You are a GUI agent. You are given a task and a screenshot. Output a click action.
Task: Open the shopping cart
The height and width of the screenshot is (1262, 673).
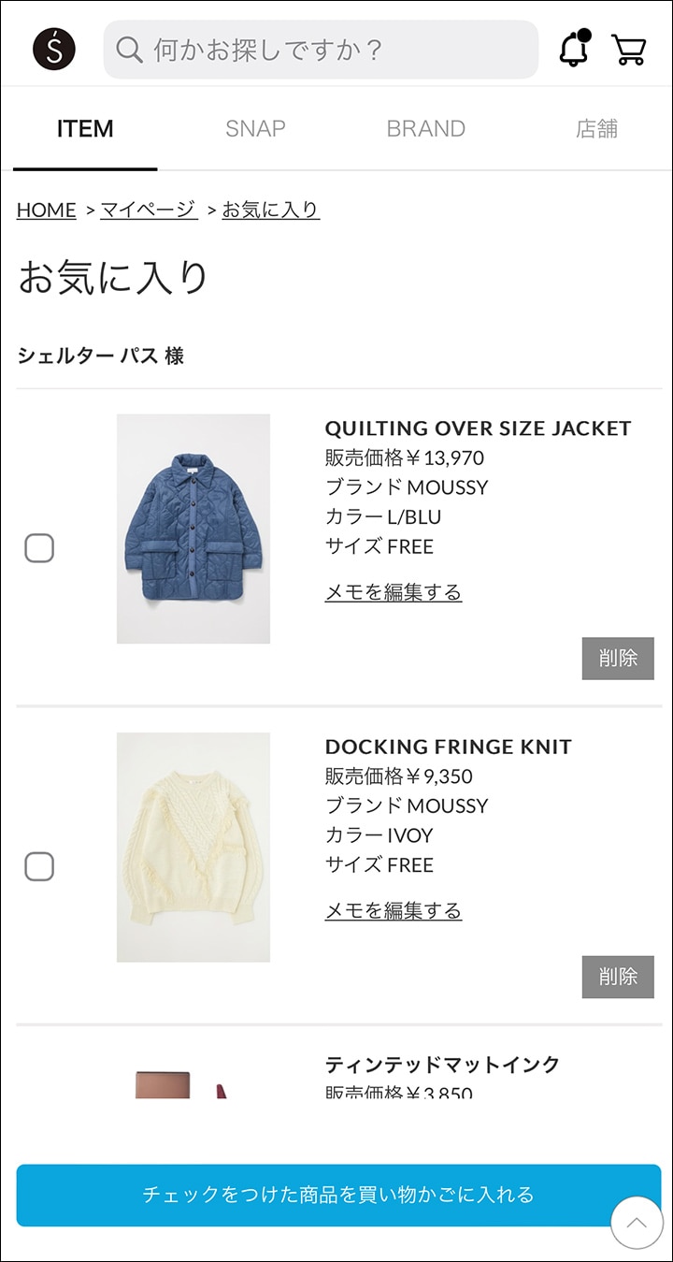[x=629, y=49]
